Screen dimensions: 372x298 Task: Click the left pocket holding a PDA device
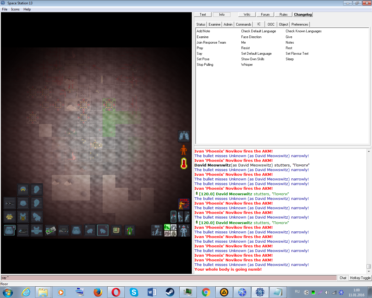116,230
